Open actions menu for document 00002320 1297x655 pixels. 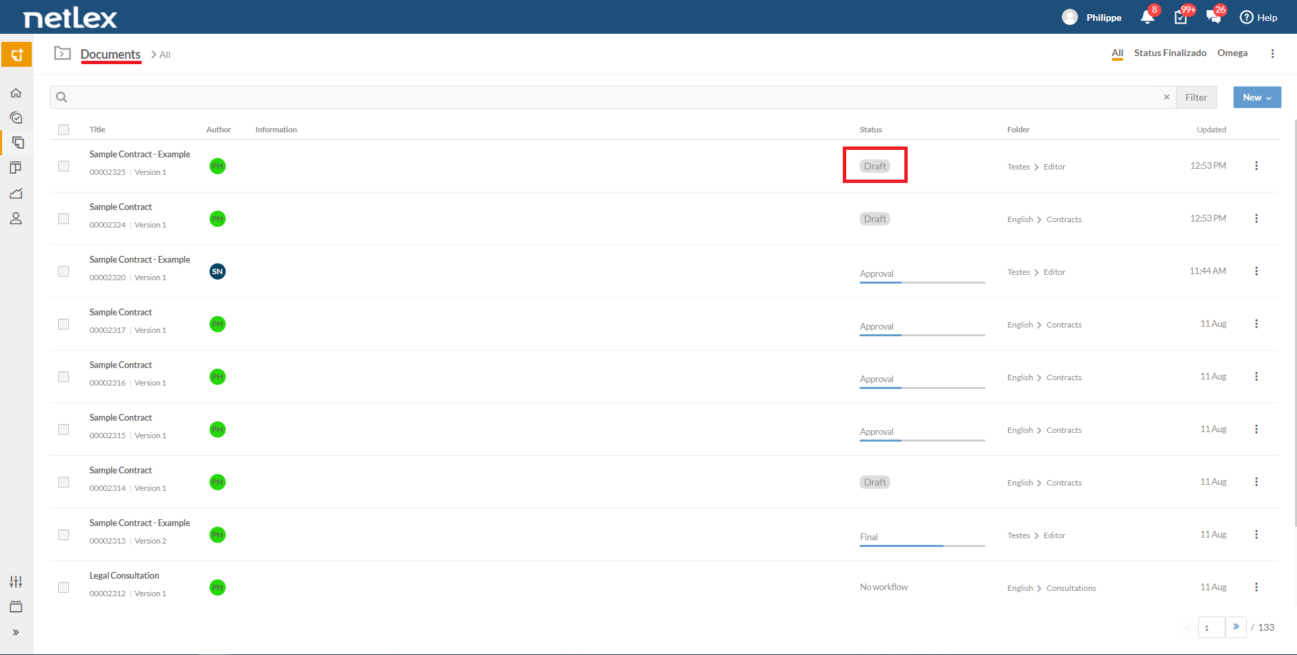click(x=1256, y=271)
